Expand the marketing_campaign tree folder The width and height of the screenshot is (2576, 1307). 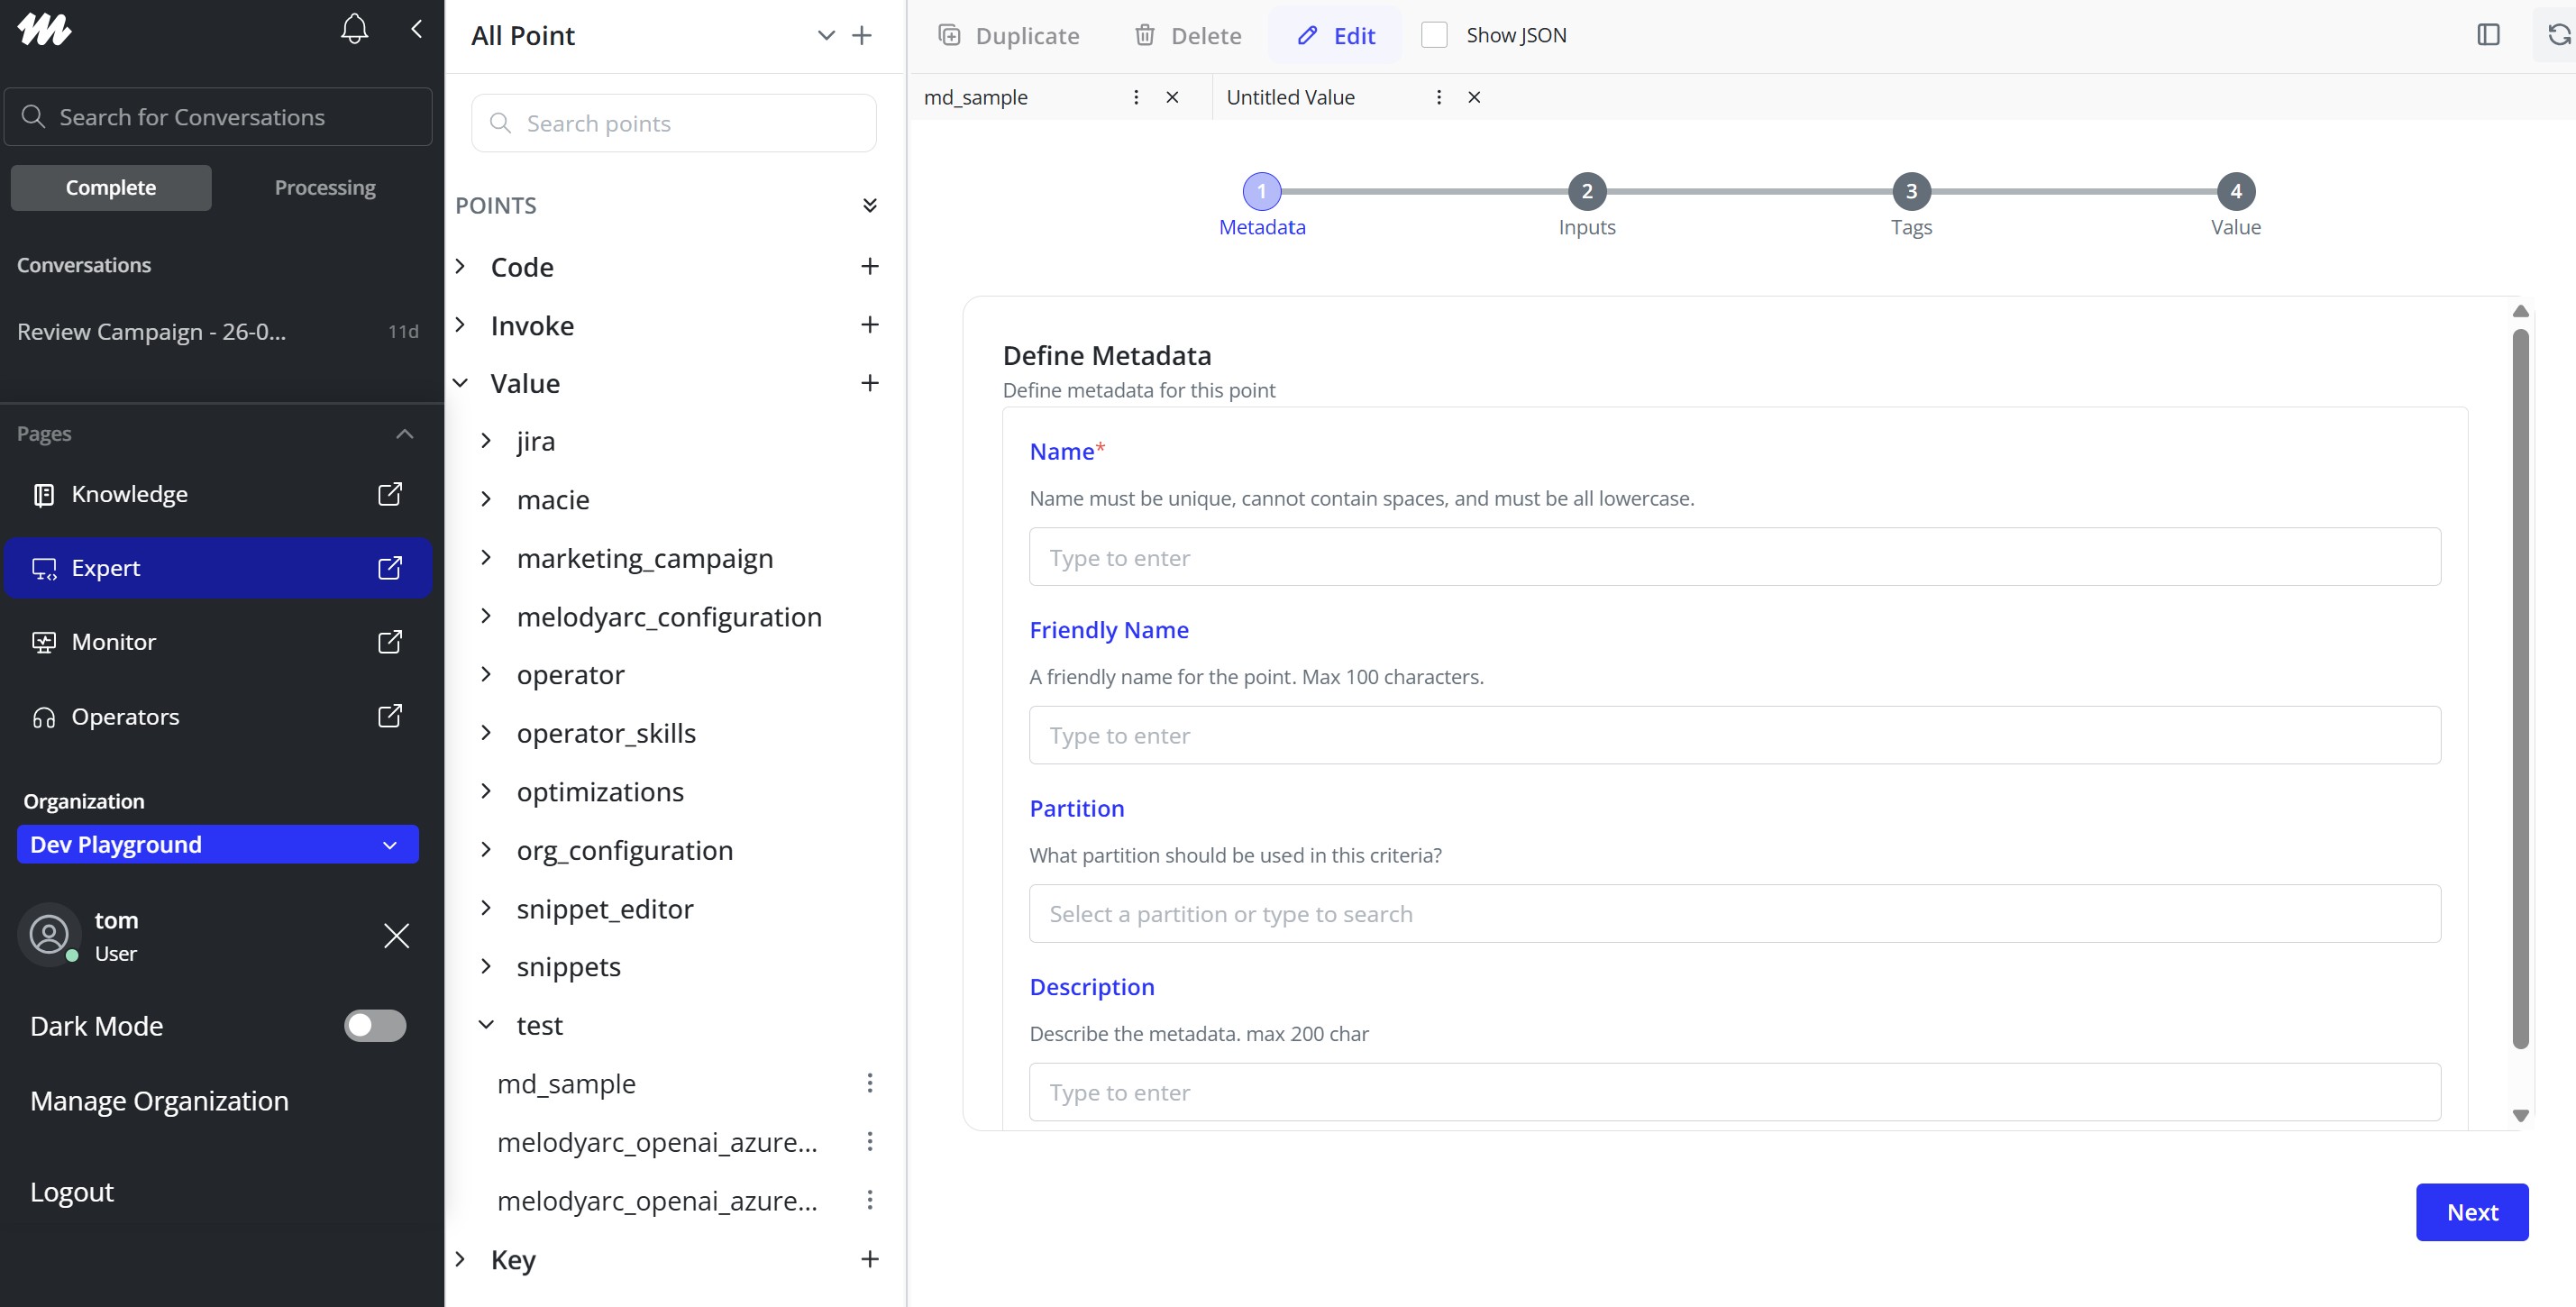point(486,558)
